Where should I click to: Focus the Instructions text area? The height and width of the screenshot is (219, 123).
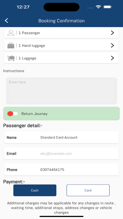(61, 91)
